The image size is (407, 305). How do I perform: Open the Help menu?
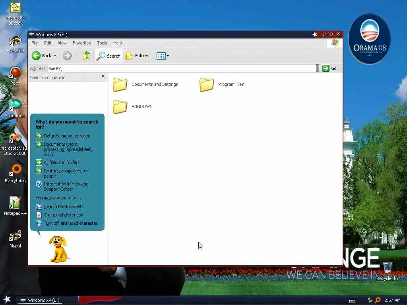click(117, 43)
